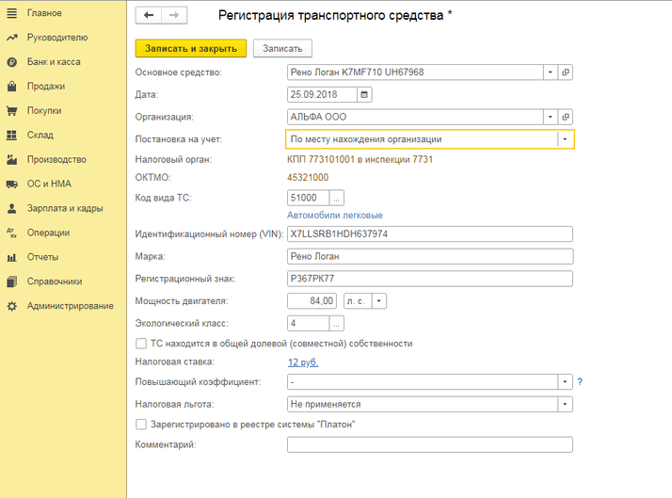Click the forward navigation arrow
Image resolution: width=672 pixels, height=498 pixels.
click(173, 16)
